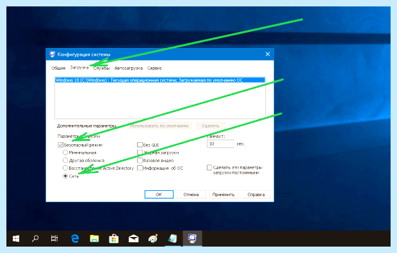Viewport: 397px width, 253px height.
Task: Click the Удалить button
Action: tap(211, 126)
